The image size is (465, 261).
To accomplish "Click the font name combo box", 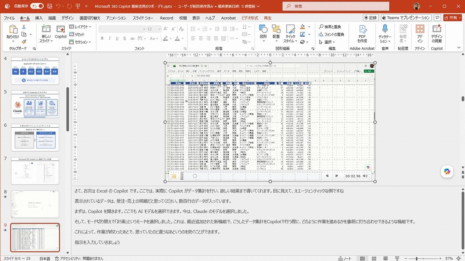I will [122, 29].
